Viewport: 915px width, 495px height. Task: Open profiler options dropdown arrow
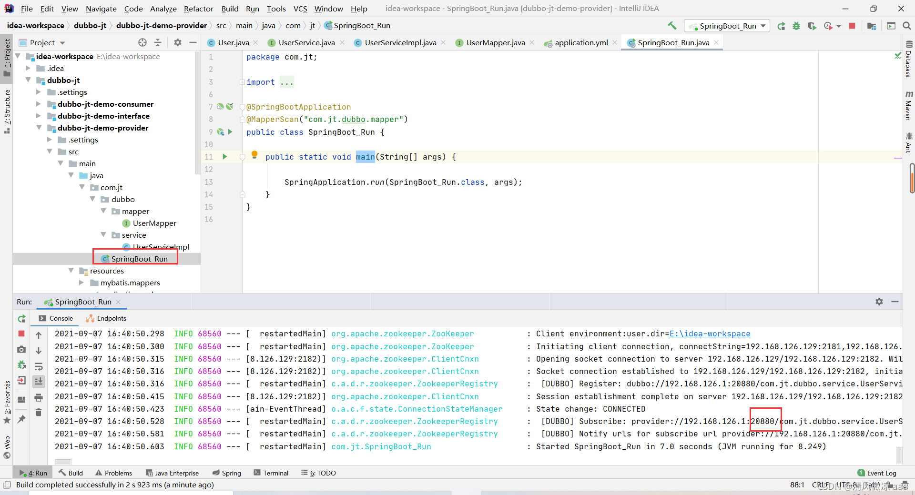pyautogui.click(x=839, y=26)
